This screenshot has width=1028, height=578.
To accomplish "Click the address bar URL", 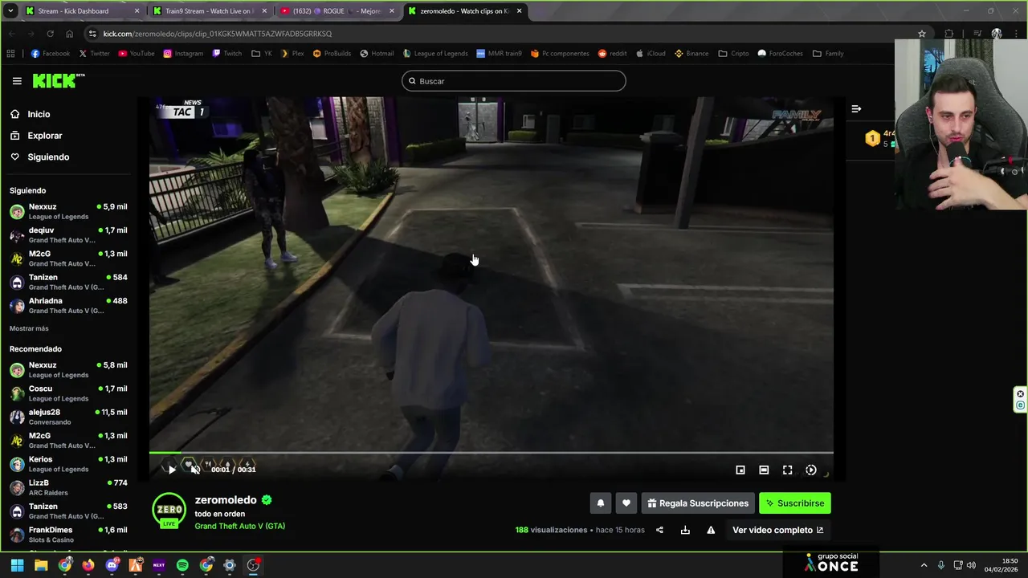I will (217, 34).
